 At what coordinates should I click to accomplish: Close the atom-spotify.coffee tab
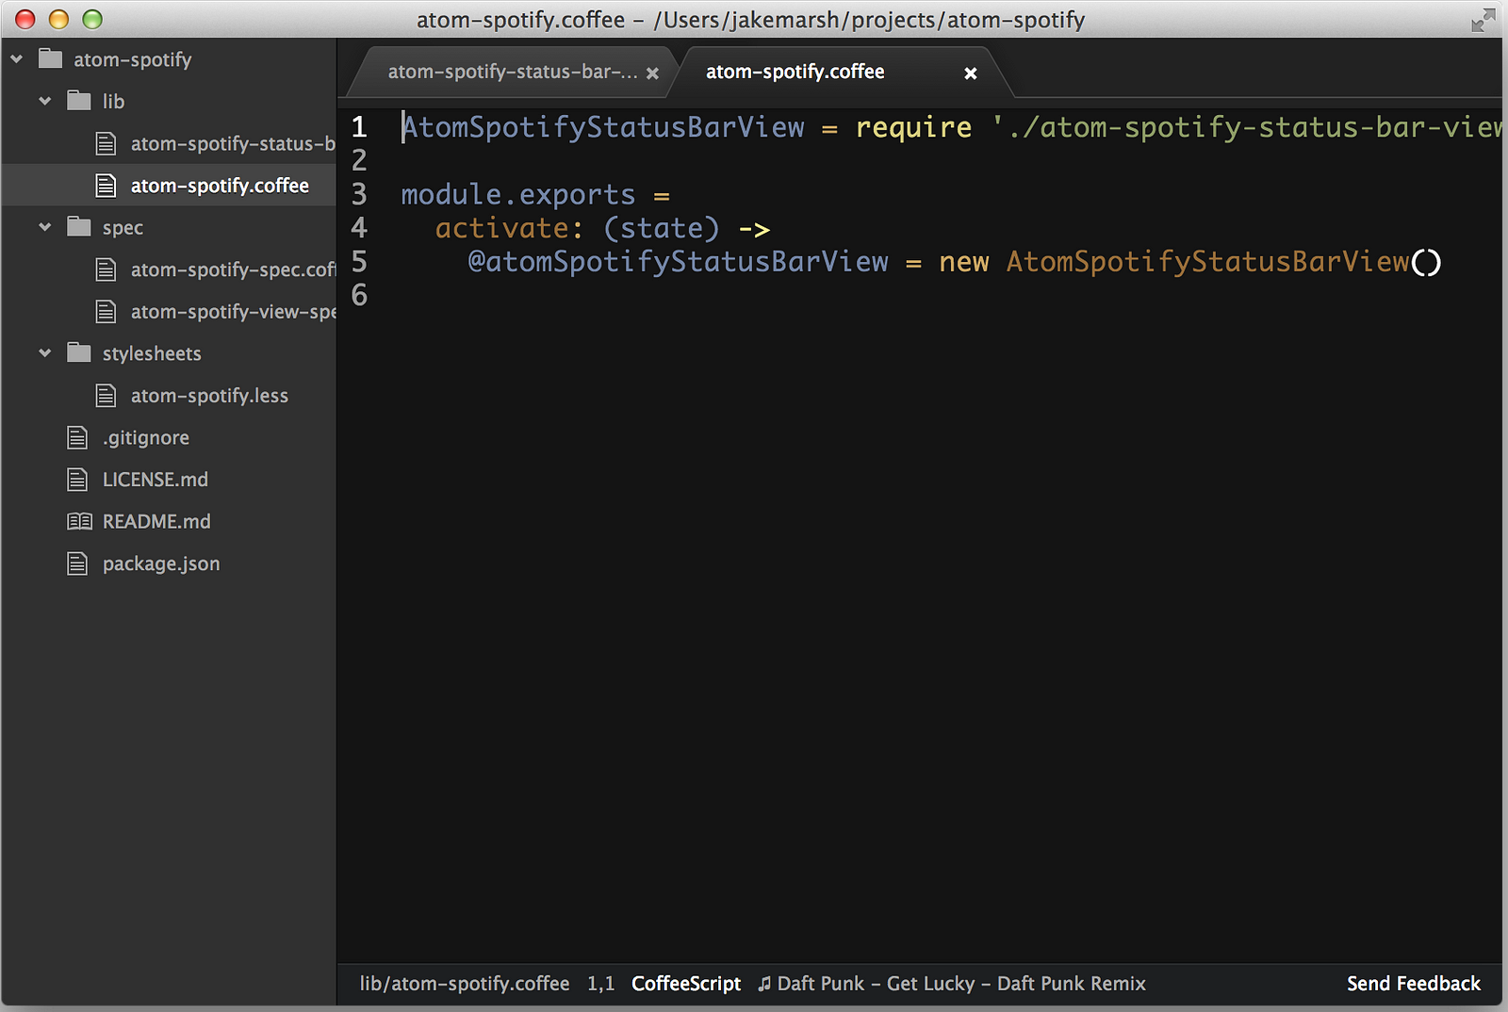(x=971, y=73)
